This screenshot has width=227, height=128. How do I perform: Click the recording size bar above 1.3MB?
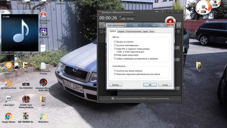pos(127,16)
